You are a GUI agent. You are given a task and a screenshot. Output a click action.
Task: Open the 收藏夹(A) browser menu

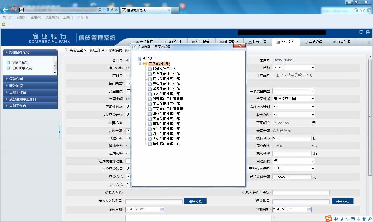tap(52, 17)
